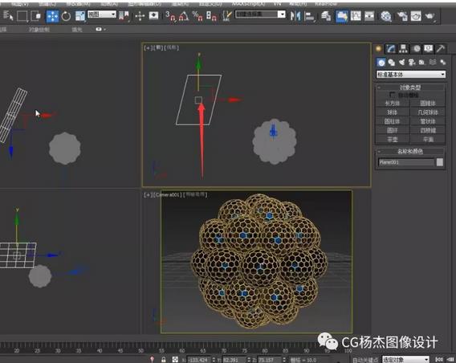Switch to the Modify command panel tab

click(x=391, y=48)
